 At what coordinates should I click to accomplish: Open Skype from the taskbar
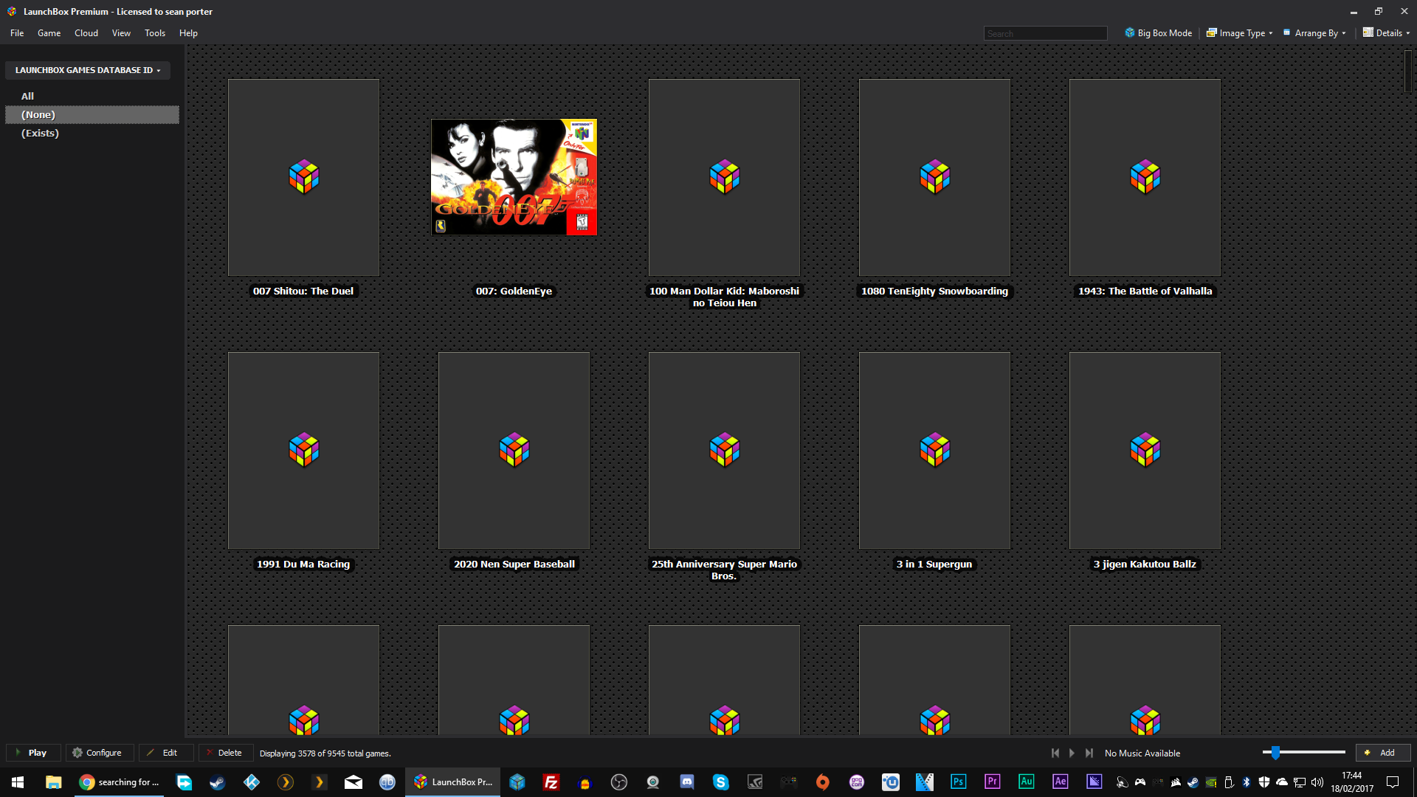(721, 782)
